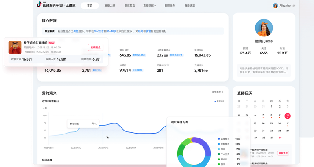
Task: Click the help icon beside 开播场次
Action: coord(168,65)
